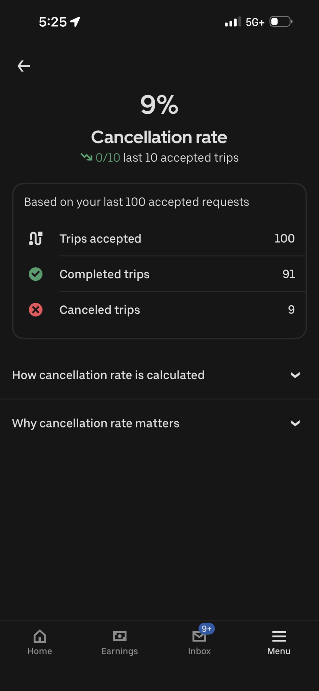Open How cancellation rate is calculated section
Viewport: 319px width, 691px height.
tap(108, 375)
